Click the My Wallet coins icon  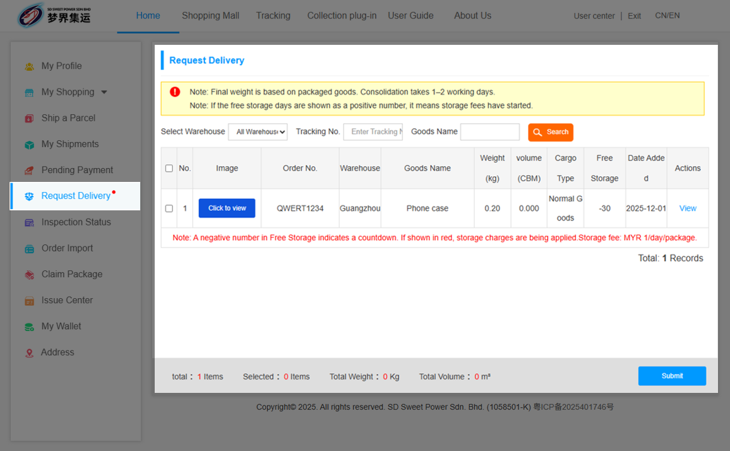(x=29, y=328)
